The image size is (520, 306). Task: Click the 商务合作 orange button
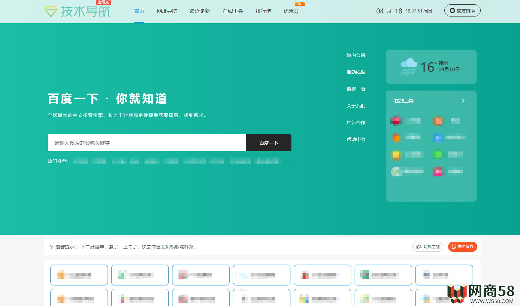pyautogui.click(x=463, y=247)
